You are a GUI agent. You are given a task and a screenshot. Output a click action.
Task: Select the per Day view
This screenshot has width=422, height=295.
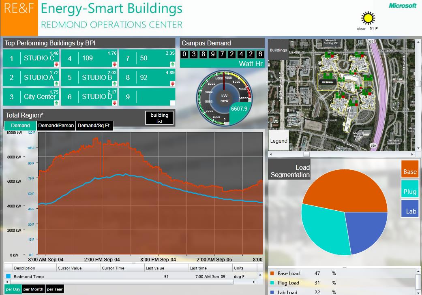13,289
